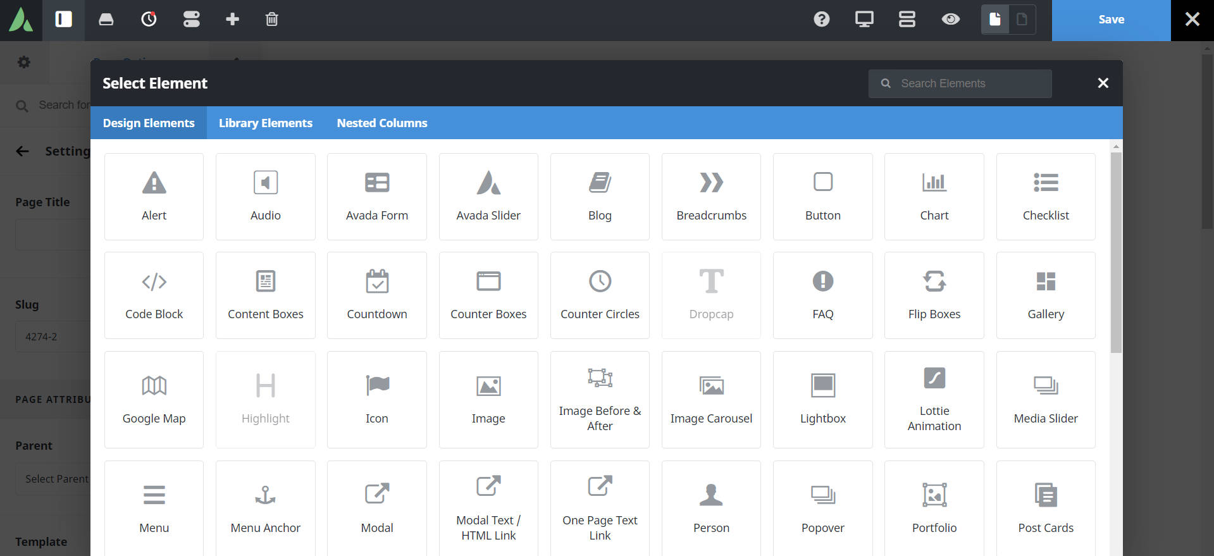Add the Google Map element
Viewport: 1214px width, 556px height.
(x=154, y=400)
